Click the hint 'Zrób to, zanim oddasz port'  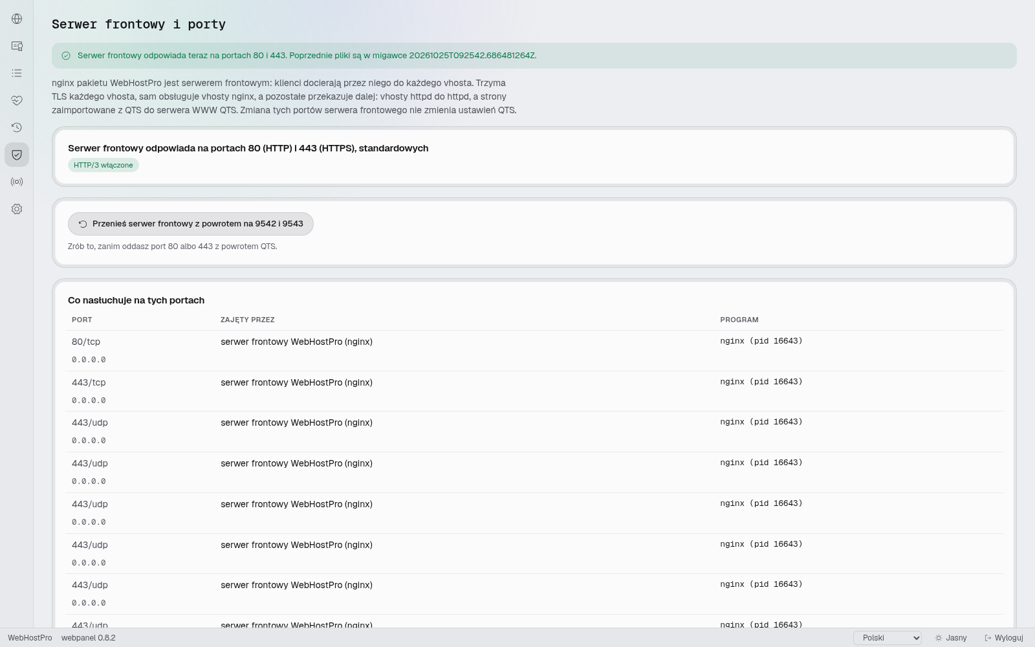pyautogui.click(x=172, y=247)
